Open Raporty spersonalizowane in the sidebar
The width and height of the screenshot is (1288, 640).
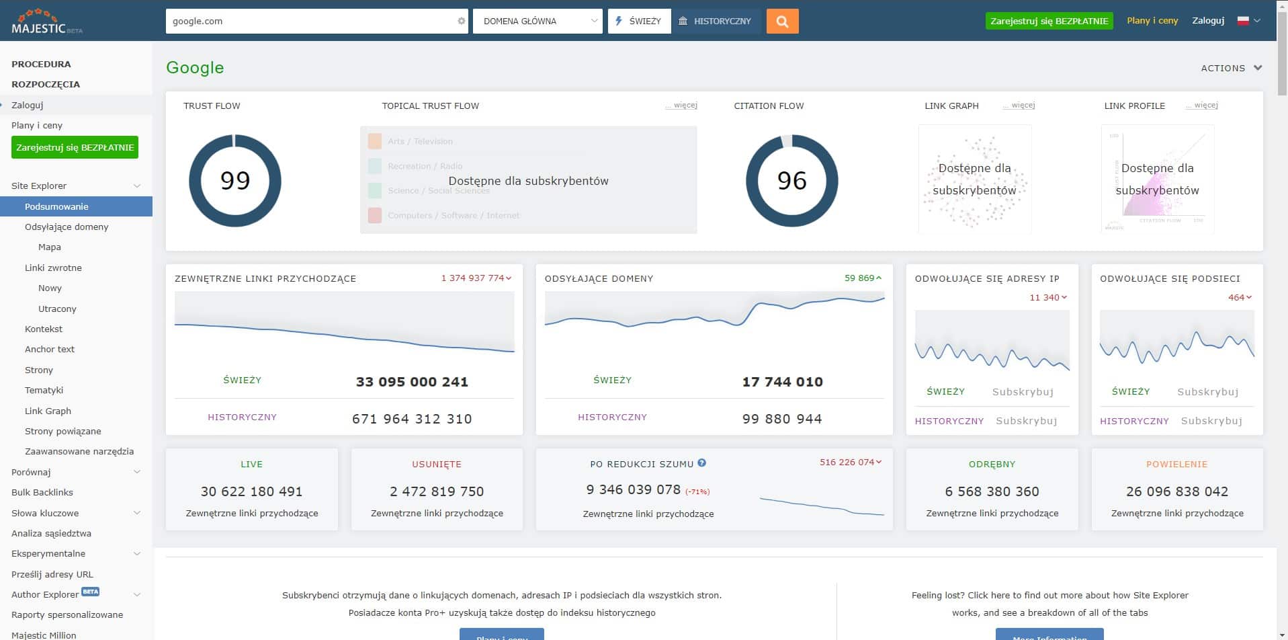pos(67,614)
